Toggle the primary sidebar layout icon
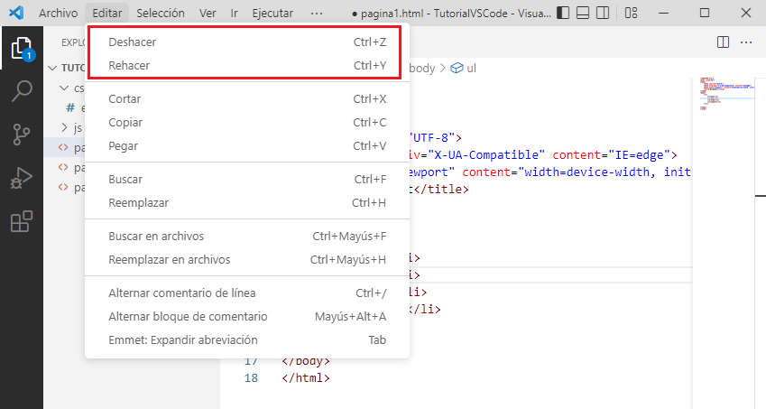 (x=563, y=13)
